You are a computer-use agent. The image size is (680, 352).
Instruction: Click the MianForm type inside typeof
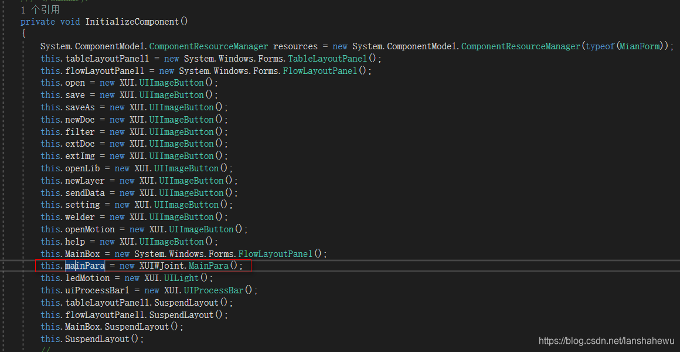click(x=640, y=46)
